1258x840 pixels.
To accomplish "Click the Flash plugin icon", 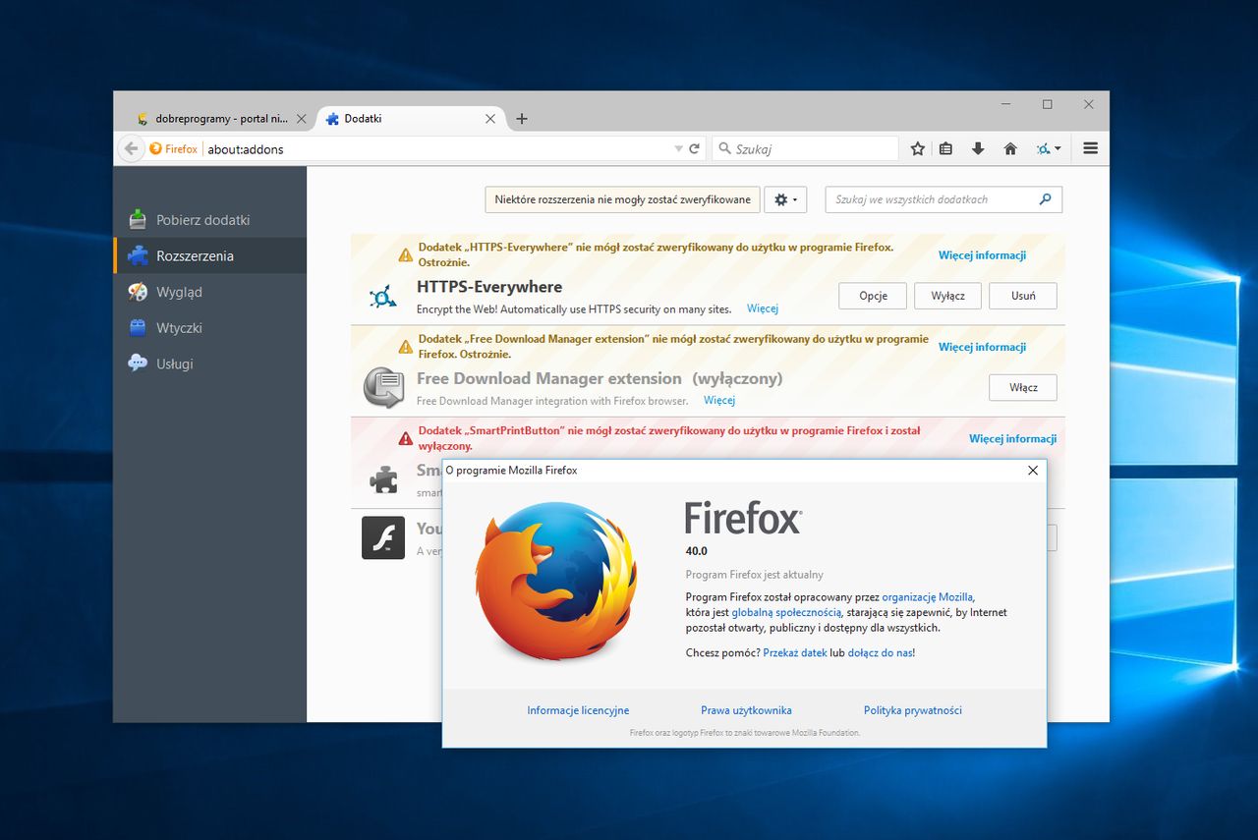I will point(383,537).
